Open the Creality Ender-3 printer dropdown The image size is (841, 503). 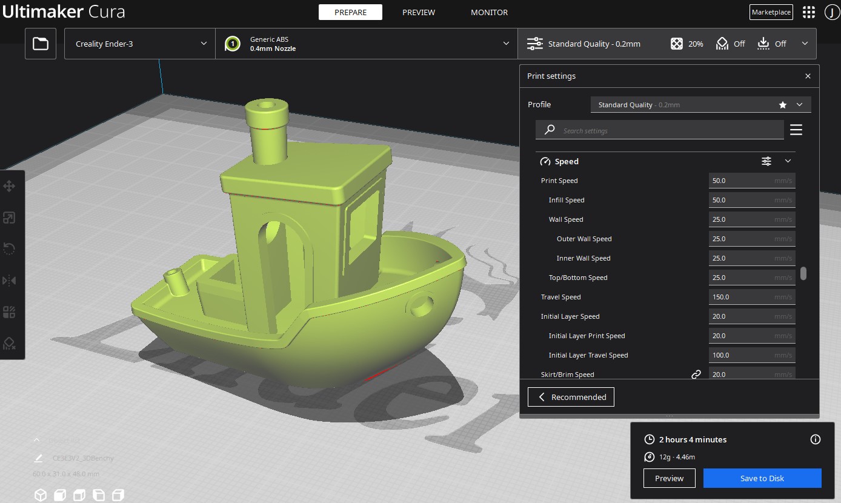coord(140,44)
